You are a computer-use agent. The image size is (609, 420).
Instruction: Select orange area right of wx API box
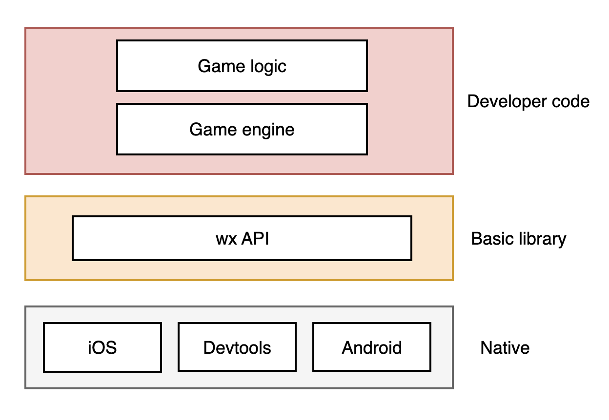pyautogui.click(x=432, y=238)
